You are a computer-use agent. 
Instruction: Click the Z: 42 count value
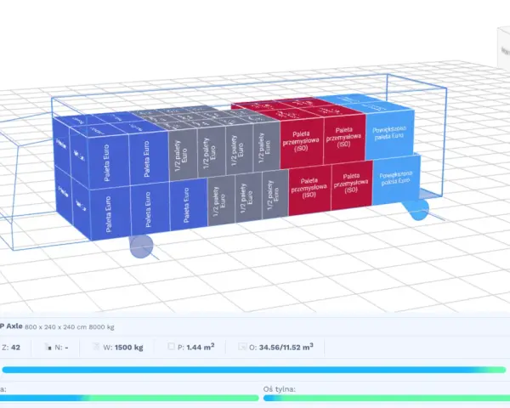(x=10, y=347)
